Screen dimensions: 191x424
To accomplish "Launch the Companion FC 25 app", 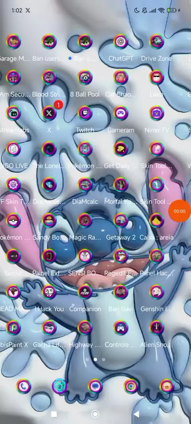I will 85,292.
